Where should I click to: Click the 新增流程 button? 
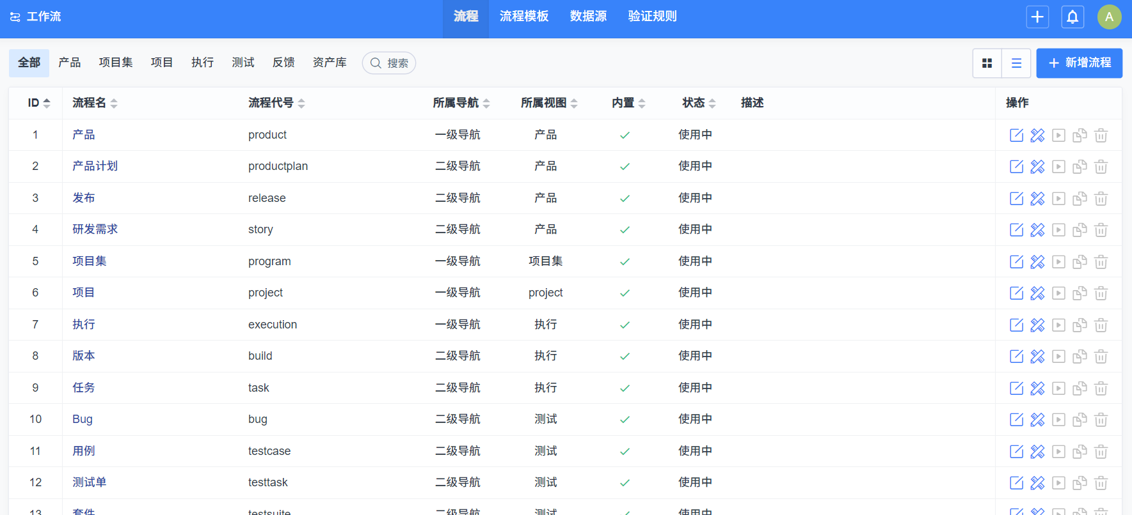pyautogui.click(x=1079, y=63)
